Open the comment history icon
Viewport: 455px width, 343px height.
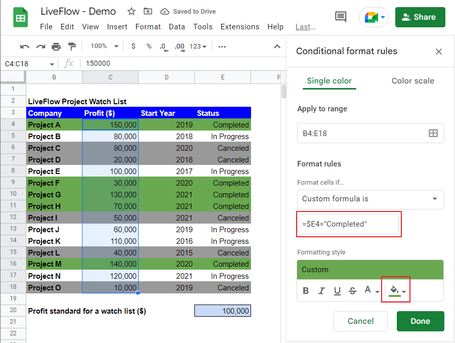(x=341, y=17)
